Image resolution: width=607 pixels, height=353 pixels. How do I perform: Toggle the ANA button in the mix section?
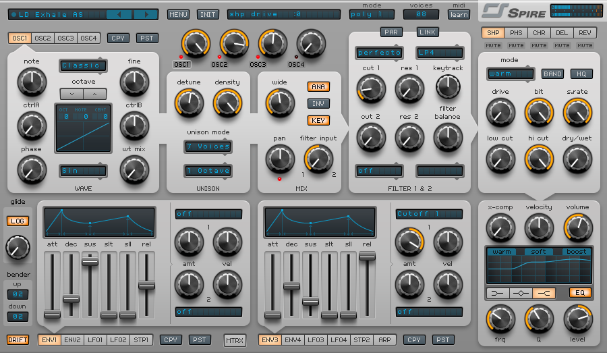pos(318,87)
